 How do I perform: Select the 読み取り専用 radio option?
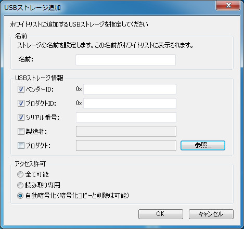pos(20,185)
